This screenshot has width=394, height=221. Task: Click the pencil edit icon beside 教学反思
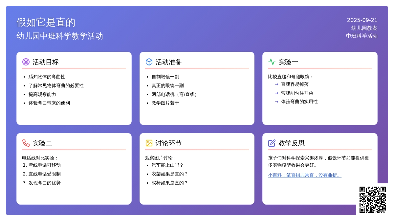[x=272, y=143]
